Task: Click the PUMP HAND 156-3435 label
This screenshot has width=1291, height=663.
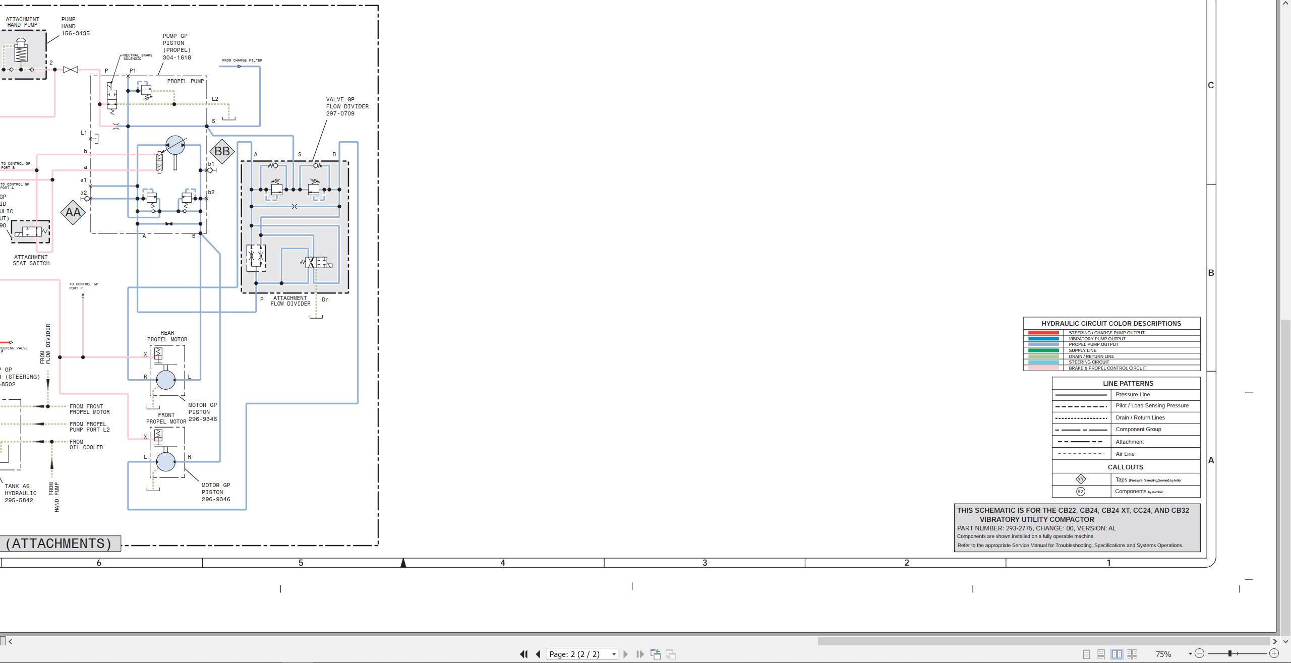Action: [76, 26]
